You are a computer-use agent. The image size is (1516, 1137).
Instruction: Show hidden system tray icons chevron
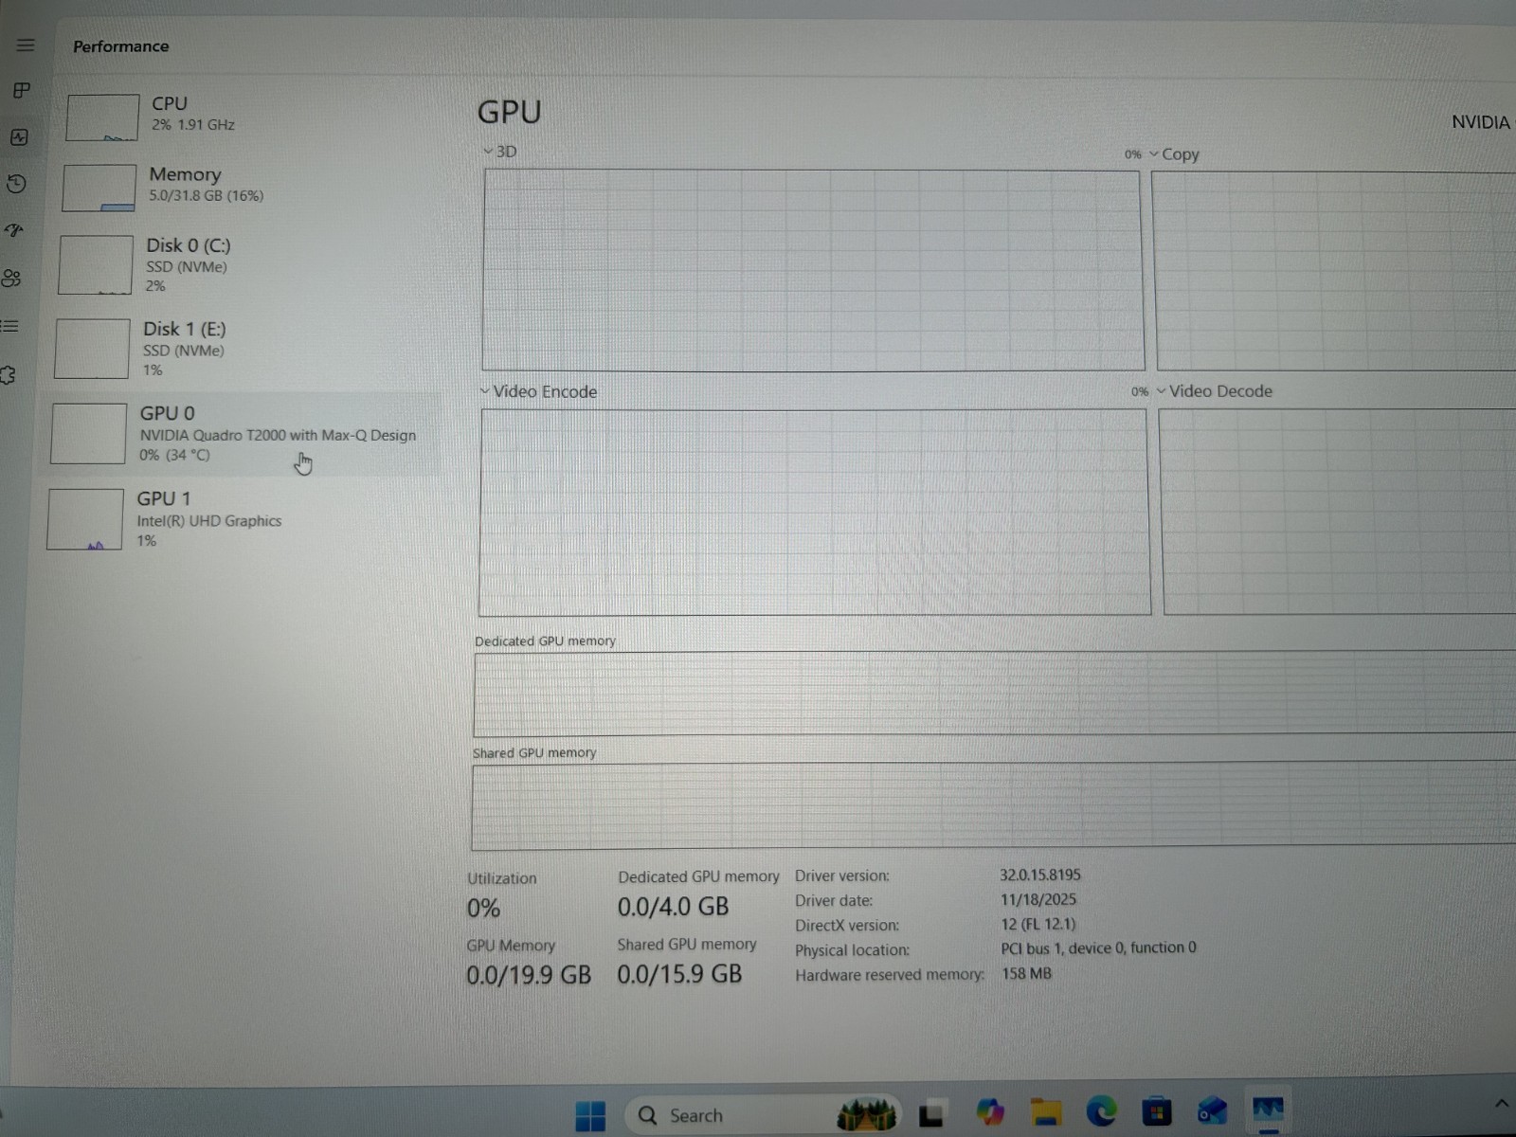[1501, 1104]
